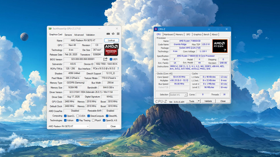Click the Threads value 16 in CPU-Z
Screen dimensions: 280x157
[x=224, y=95]
